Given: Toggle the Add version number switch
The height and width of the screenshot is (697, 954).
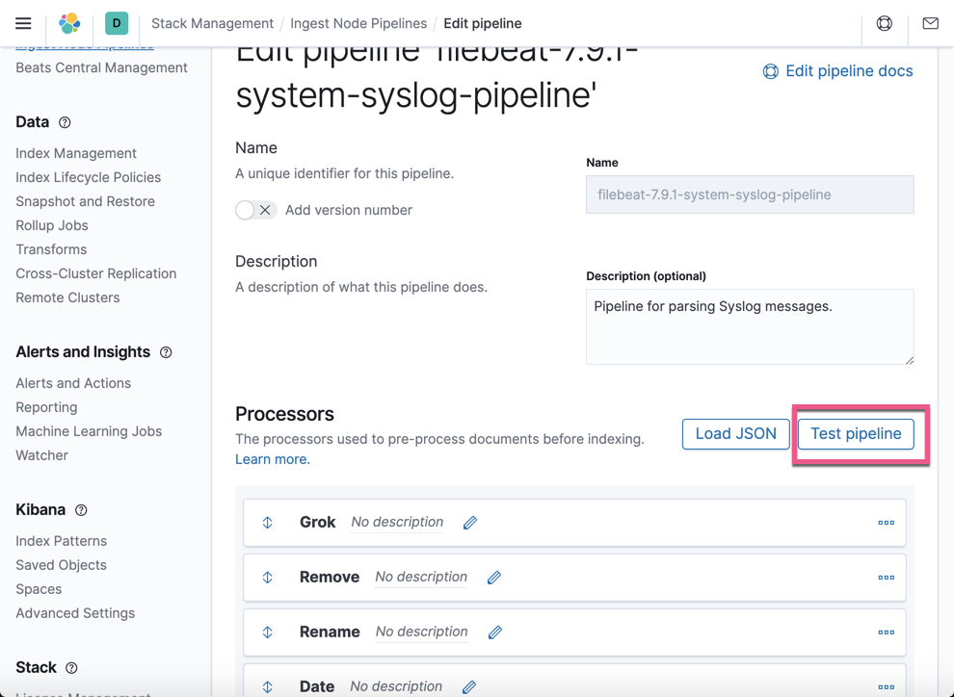Looking at the screenshot, I should click(x=256, y=210).
